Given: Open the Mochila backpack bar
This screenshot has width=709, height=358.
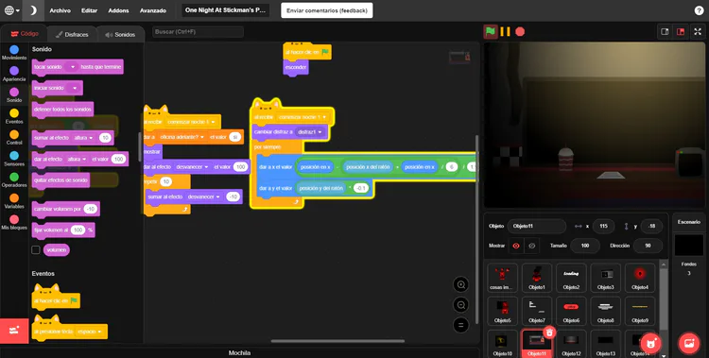Looking at the screenshot, I should tap(240, 353).
